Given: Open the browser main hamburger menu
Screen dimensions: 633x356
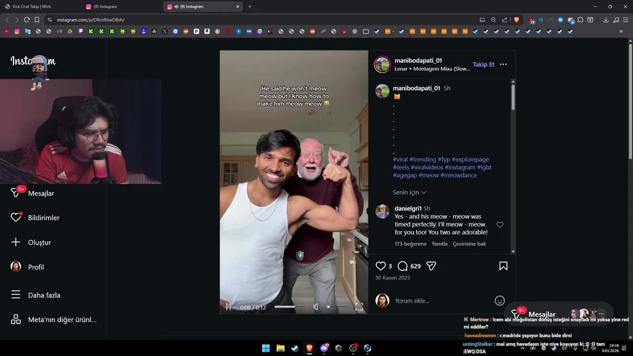Looking at the screenshot, I should point(626,20).
